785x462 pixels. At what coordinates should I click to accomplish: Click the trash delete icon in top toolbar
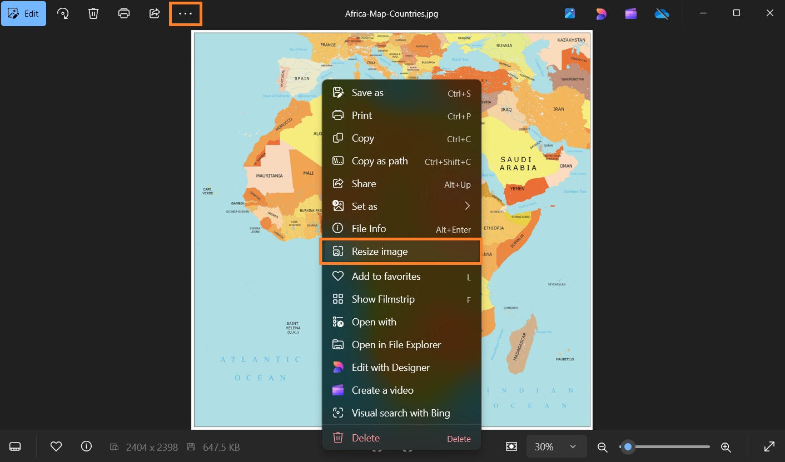pyautogui.click(x=93, y=13)
